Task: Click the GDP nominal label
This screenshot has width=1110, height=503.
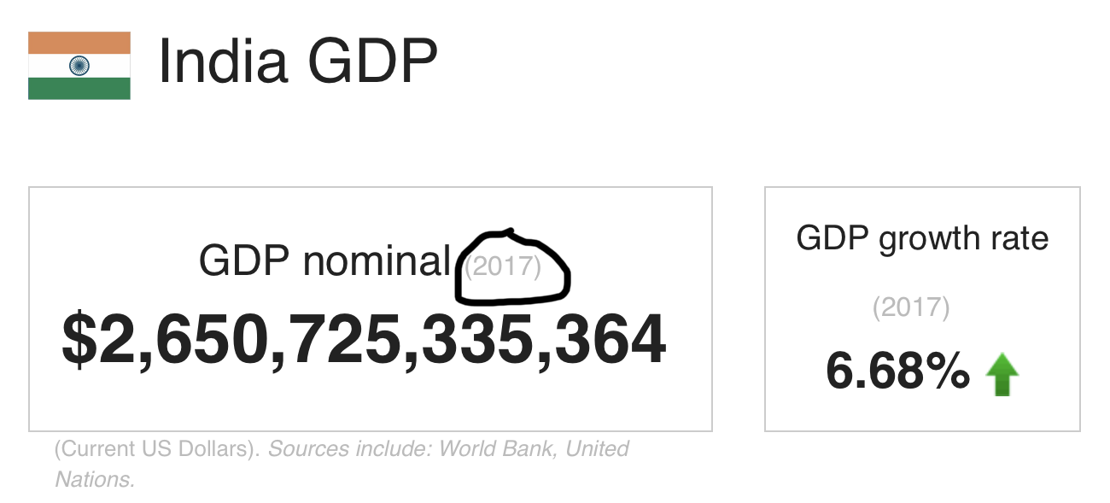Action: click(324, 260)
